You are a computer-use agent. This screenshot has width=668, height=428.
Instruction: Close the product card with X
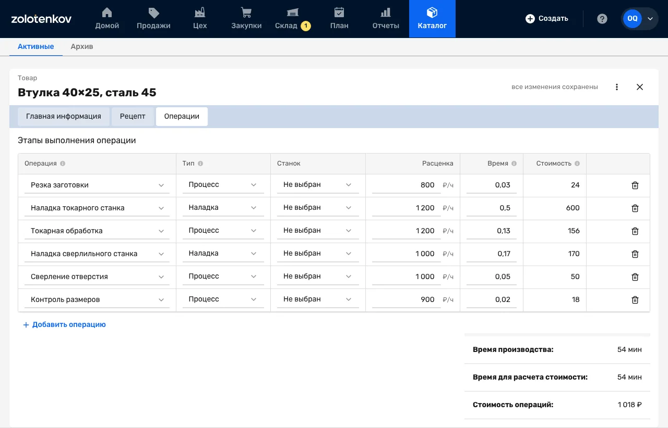(640, 87)
